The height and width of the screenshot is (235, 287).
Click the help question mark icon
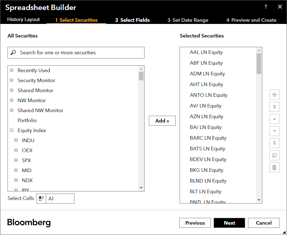click(x=266, y=7)
